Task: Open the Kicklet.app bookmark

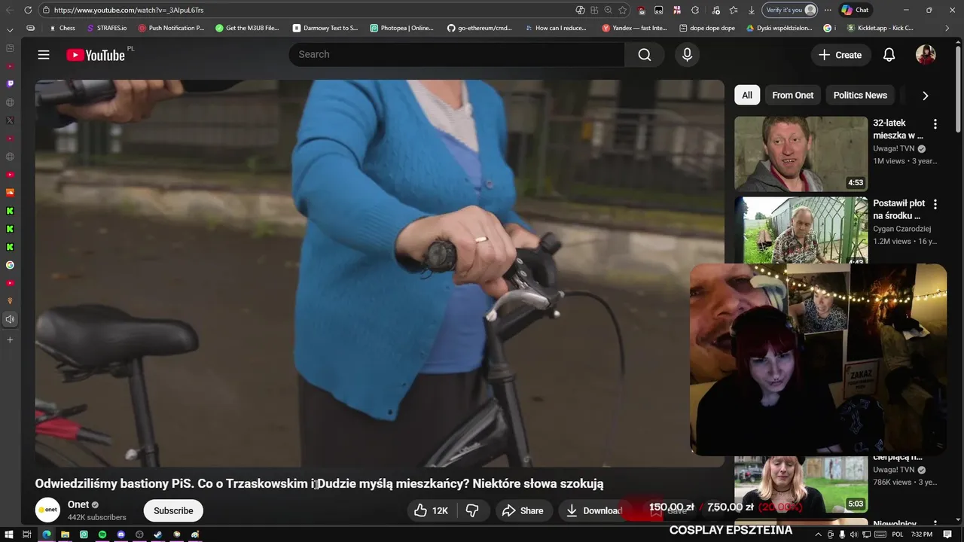Action: [x=880, y=28]
